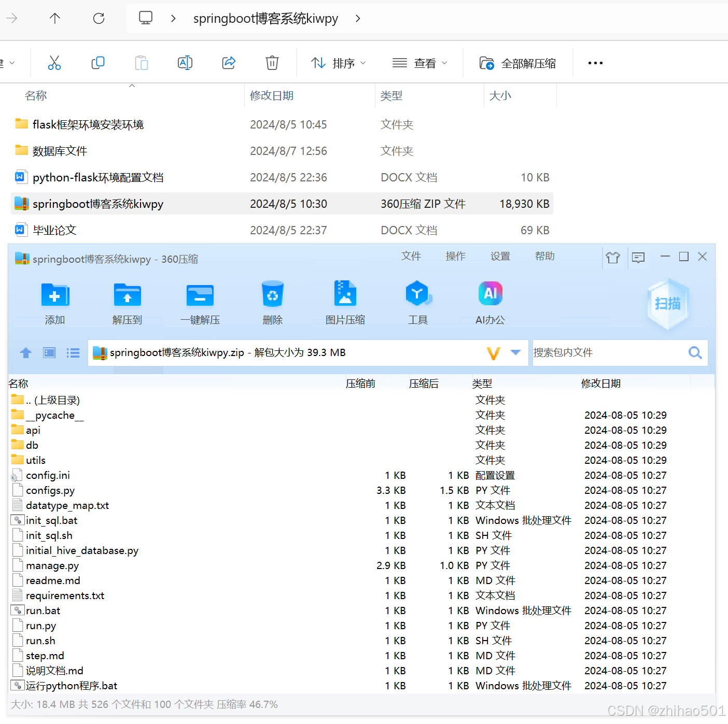Screen dimensions: 728x724
Task: Open the 操作 (Operations) menu
Action: [455, 256]
